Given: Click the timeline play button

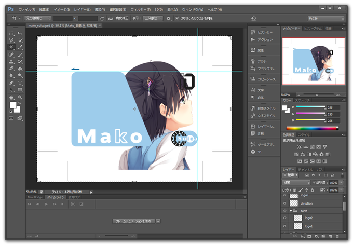Looking at the screenshot, I should 46,204.
